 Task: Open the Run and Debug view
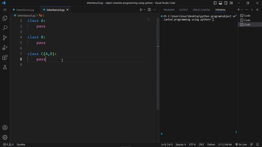[5, 47]
